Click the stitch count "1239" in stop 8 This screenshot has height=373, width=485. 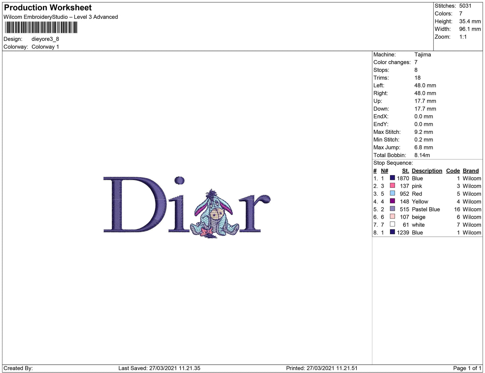[x=403, y=233]
